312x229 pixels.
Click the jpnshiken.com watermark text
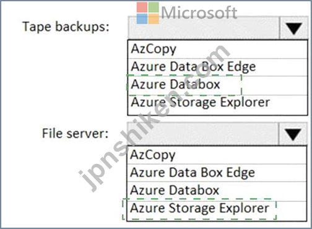[x=154, y=119]
